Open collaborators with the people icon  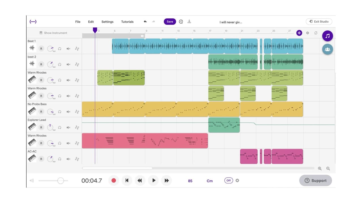[327, 49]
